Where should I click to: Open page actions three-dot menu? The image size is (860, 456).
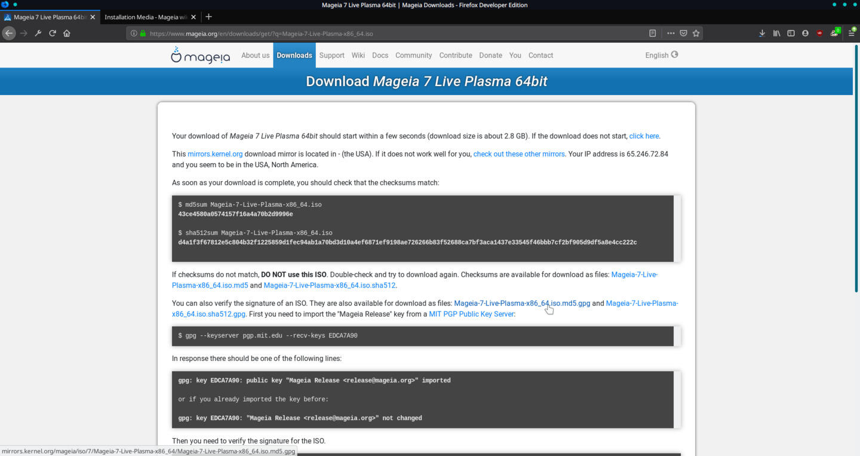click(x=671, y=33)
